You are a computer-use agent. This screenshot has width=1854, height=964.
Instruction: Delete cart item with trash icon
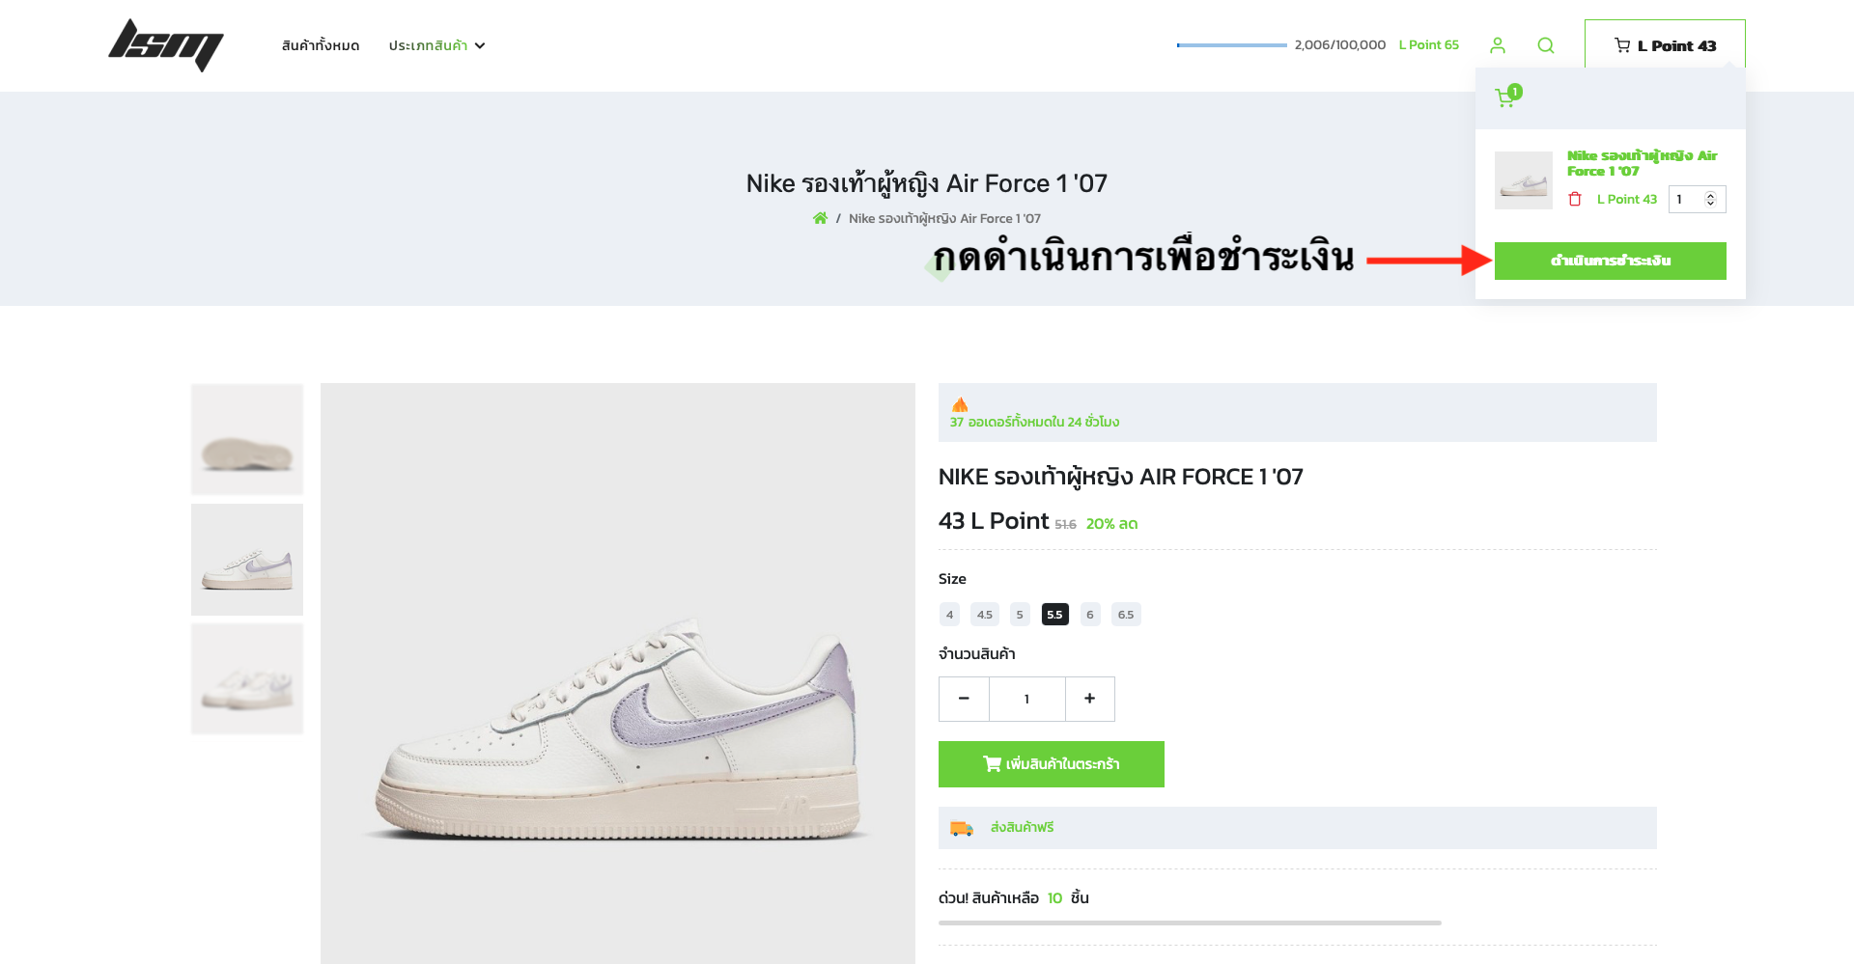point(1575,199)
